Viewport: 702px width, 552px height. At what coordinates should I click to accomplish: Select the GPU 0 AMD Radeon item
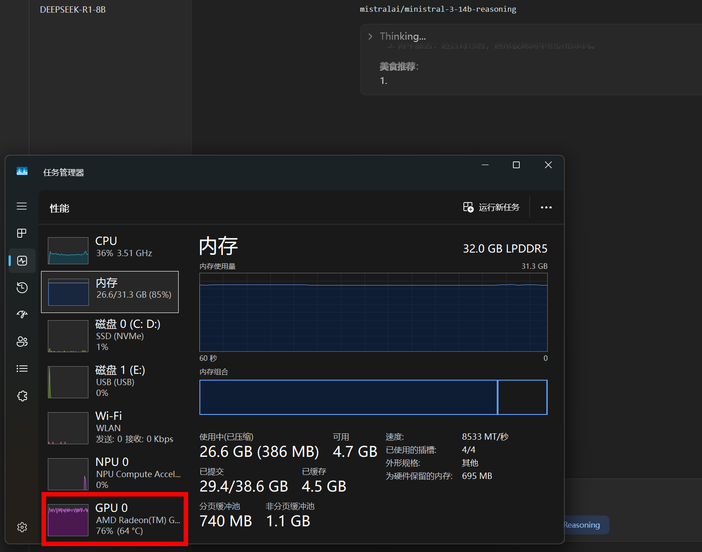pos(115,519)
